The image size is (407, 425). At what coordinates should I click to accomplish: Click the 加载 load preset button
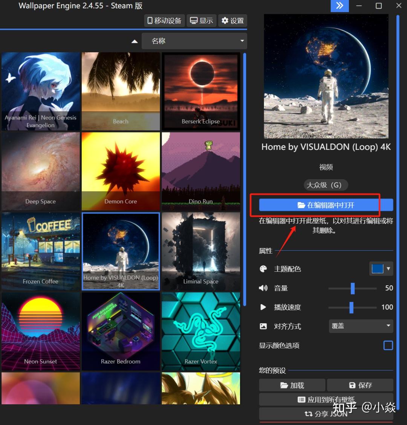pyautogui.click(x=292, y=385)
